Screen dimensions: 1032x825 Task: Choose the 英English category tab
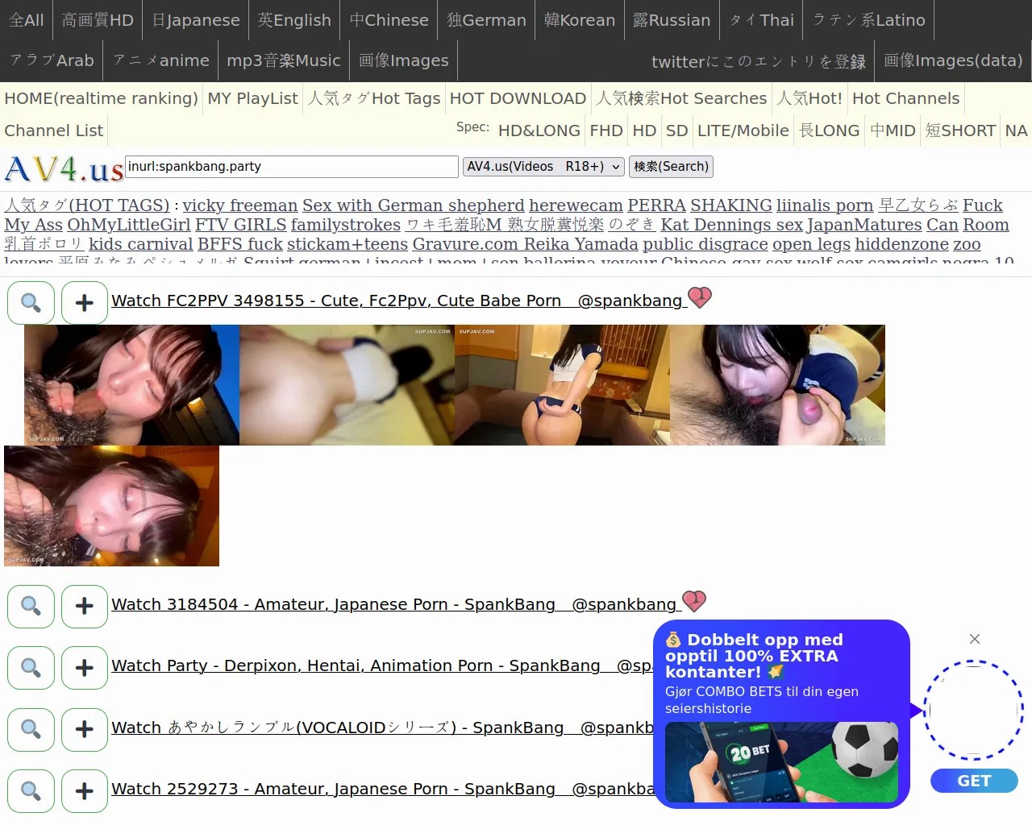(x=294, y=20)
